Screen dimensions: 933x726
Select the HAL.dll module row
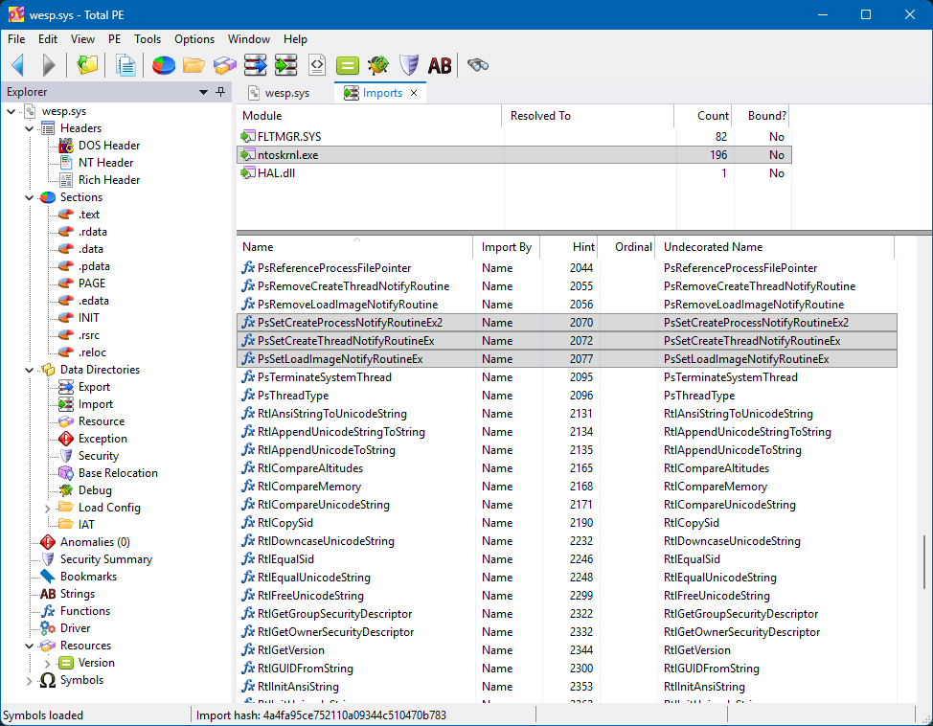pyautogui.click(x=514, y=173)
